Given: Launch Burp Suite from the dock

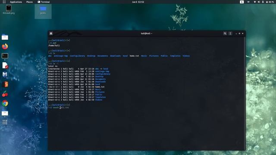Looking at the screenshot, I should (5, 84).
